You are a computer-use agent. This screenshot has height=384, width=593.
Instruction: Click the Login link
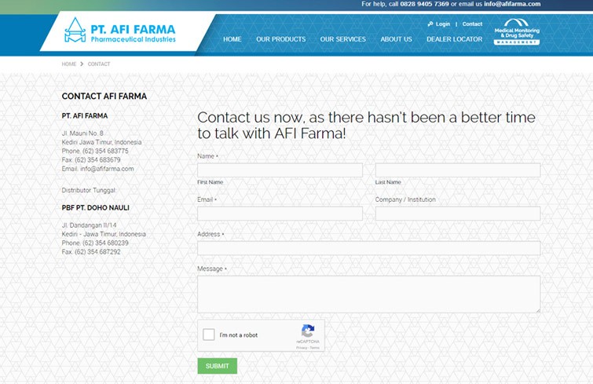pyautogui.click(x=443, y=24)
